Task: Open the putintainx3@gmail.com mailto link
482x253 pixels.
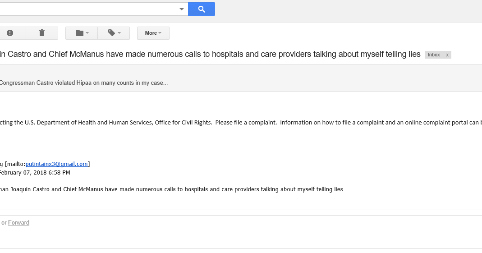Action: pos(56,164)
